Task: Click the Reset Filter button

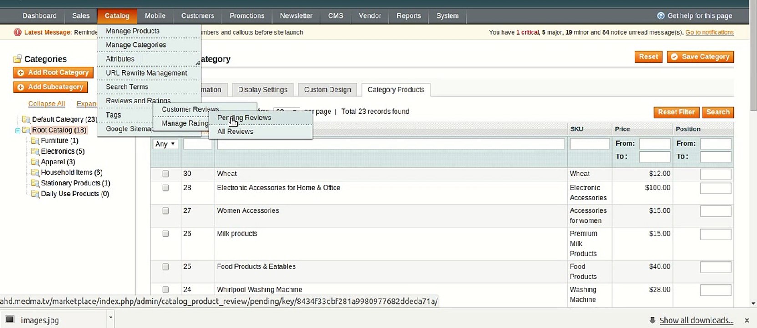Action: point(676,112)
